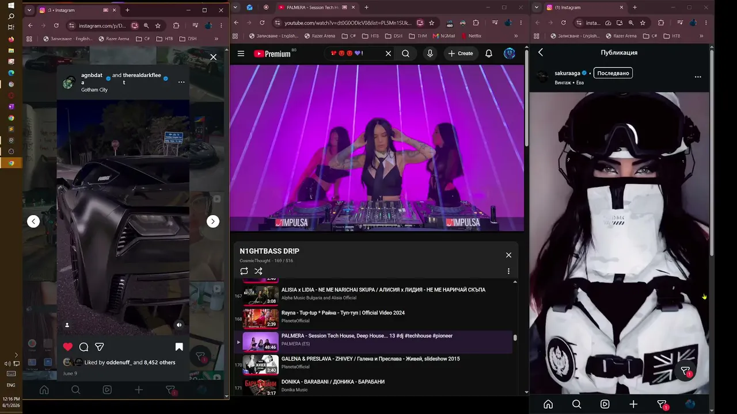Unmute the car video sound
The width and height of the screenshot is (737, 414).
[x=179, y=325]
